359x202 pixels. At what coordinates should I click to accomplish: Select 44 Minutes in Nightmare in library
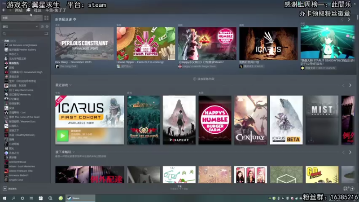coord(23,45)
